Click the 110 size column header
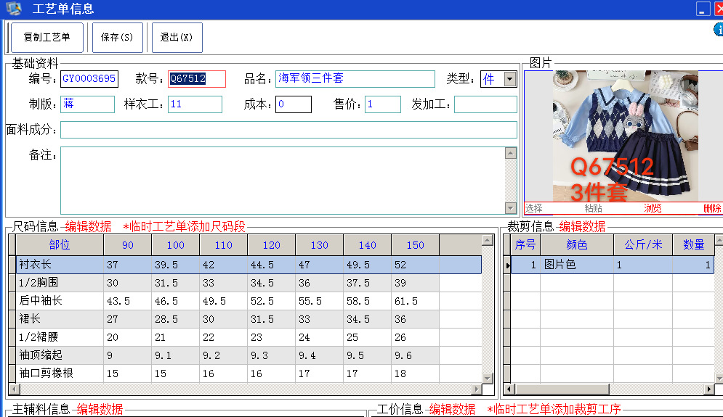Screen dimensions: 723x417 click(224, 245)
